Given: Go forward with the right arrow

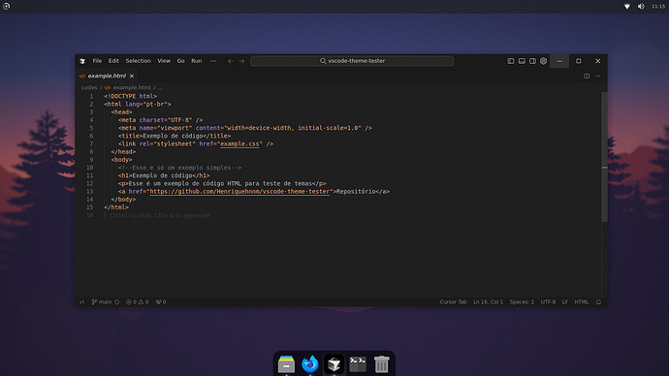Looking at the screenshot, I should pos(241,61).
